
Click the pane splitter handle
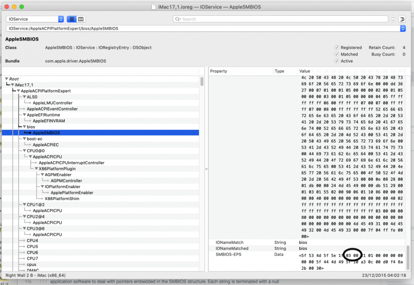[207, 169]
